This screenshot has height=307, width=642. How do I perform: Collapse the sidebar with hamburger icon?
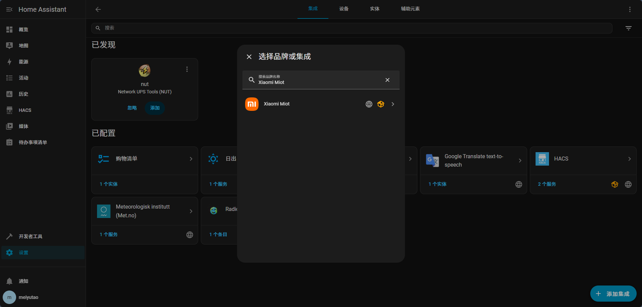click(x=9, y=9)
